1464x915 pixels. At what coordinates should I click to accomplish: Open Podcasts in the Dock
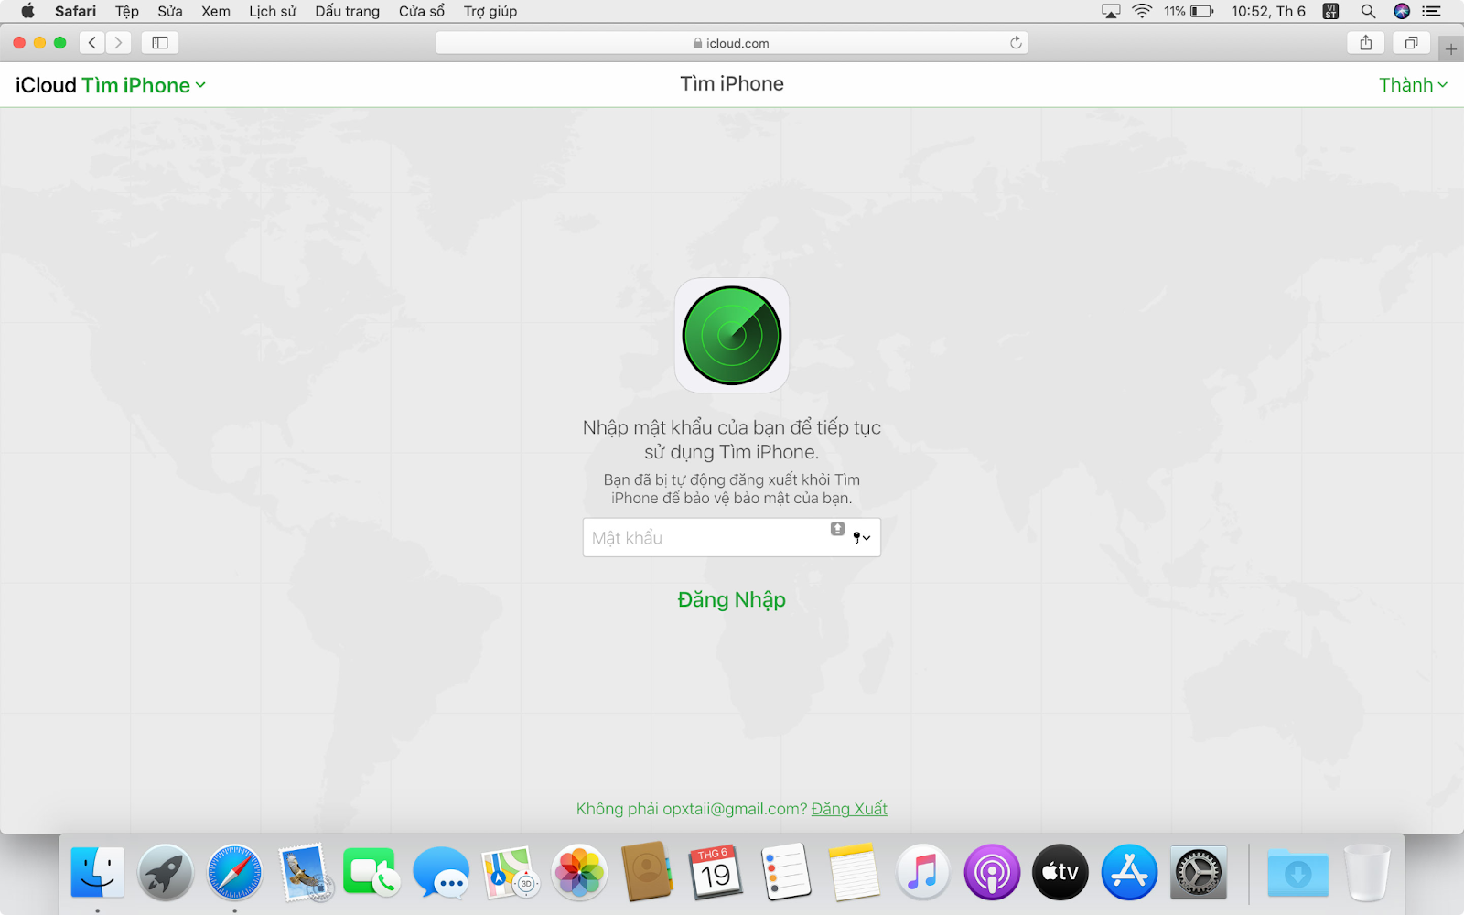(992, 873)
